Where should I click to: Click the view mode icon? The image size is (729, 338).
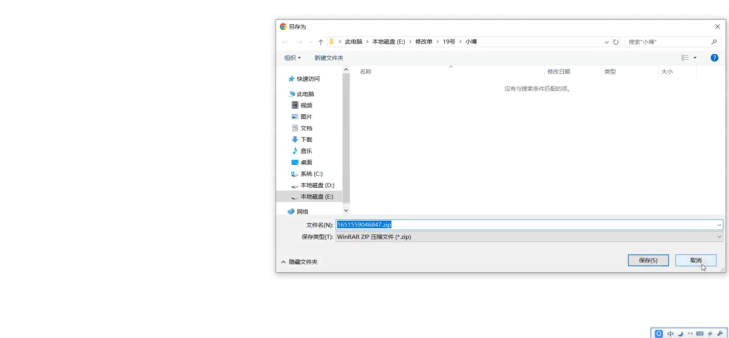point(685,58)
